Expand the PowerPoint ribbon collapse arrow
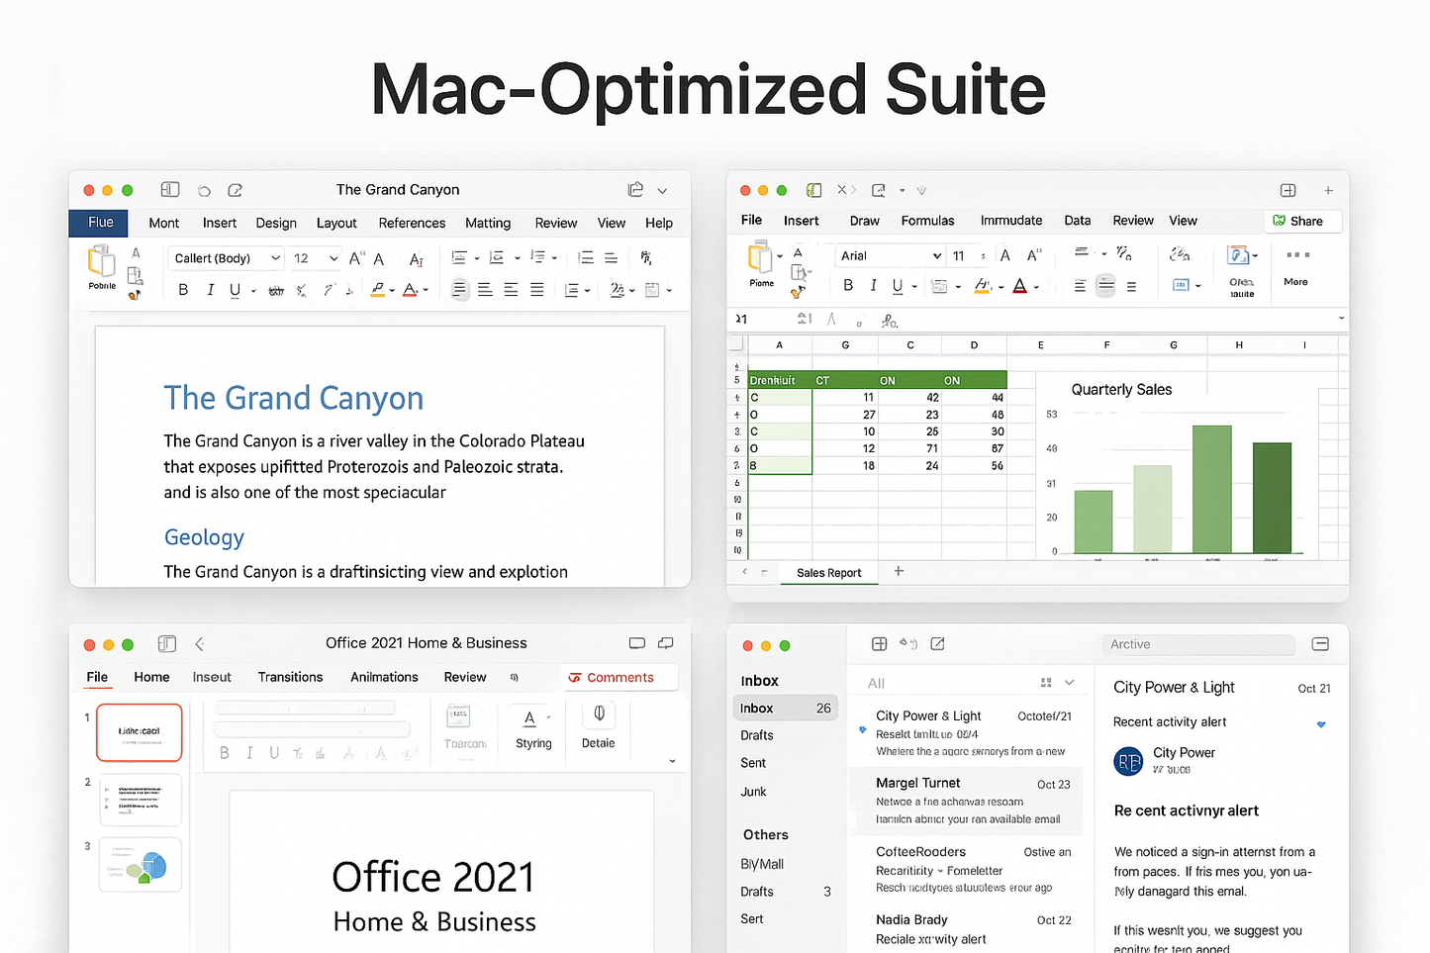The height and width of the screenshot is (953, 1430). point(672,761)
